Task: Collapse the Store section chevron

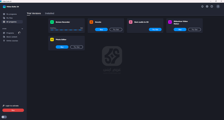Action: pos(22,29)
